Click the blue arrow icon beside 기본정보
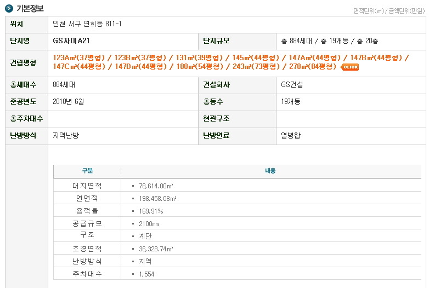The image size is (429, 288). pos(9,8)
